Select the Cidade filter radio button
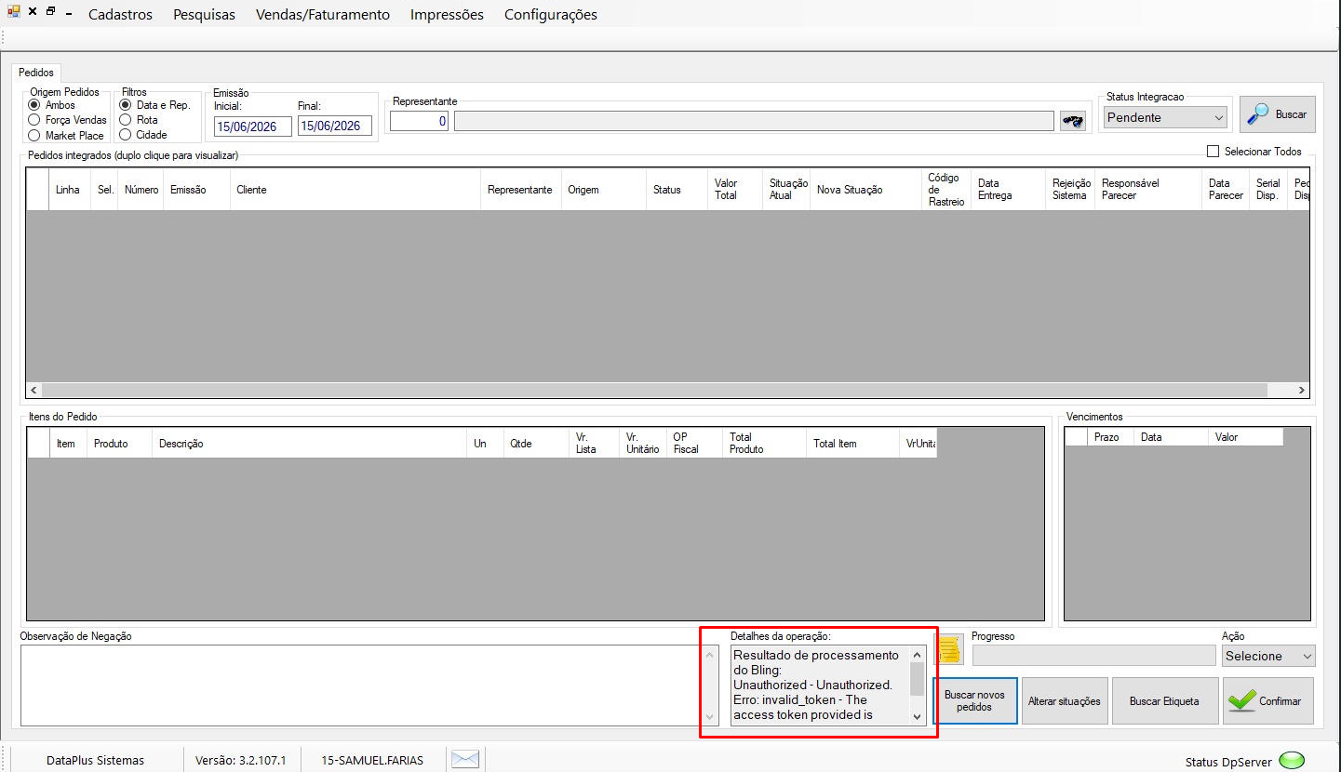 (126, 135)
